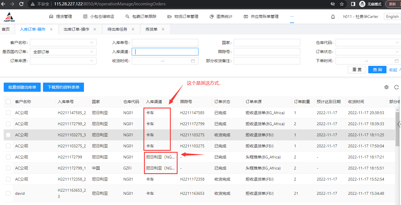
Task: Expand the 客户名称 dropdown
Action: pyautogui.click(x=63, y=43)
